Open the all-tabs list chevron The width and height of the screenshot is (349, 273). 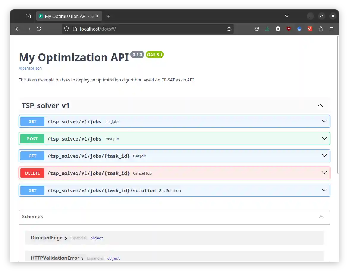[x=287, y=16]
